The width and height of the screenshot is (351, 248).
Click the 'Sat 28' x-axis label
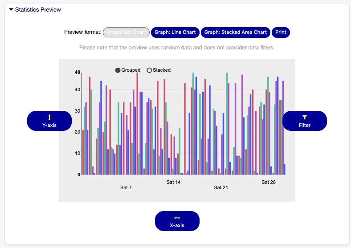tap(269, 182)
